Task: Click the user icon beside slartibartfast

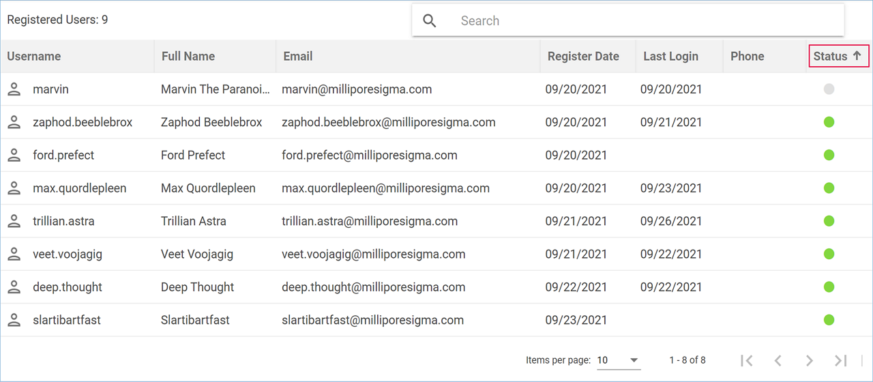Action: (14, 320)
